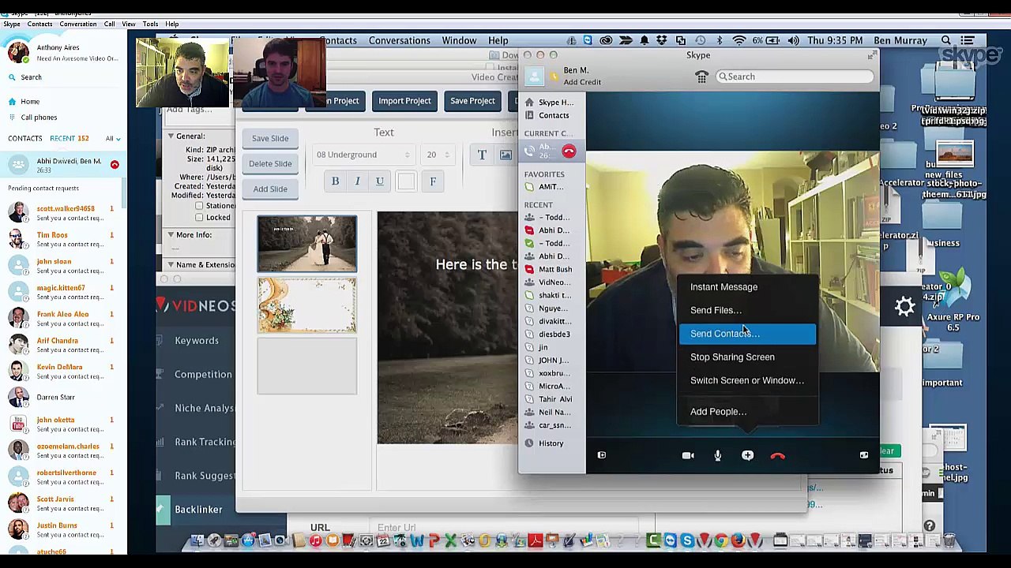Open the notification bell in the menu bar

pyautogui.click(x=644, y=40)
